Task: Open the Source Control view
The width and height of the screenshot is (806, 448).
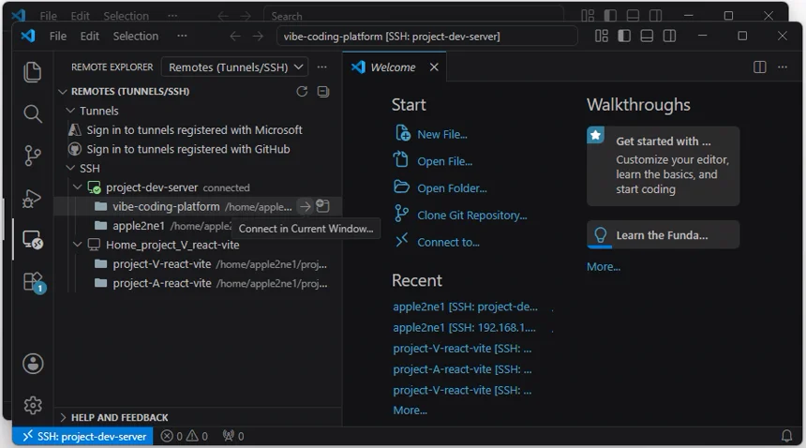Action: tap(33, 156)
